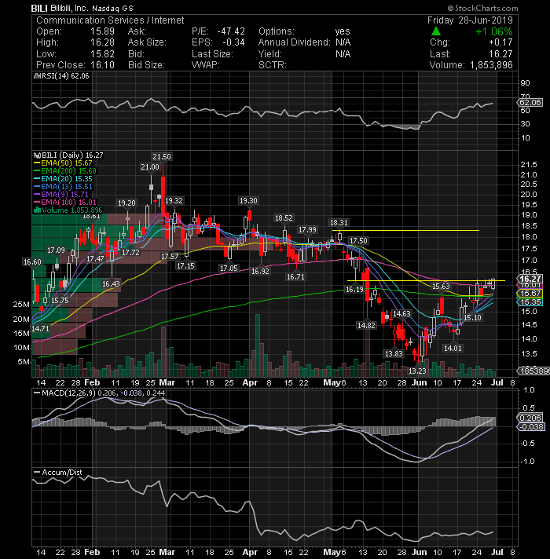This screenshot has width=550, height=559.
Task: Click the 19.30 price annotation near April
Action: tap(248, 201)
